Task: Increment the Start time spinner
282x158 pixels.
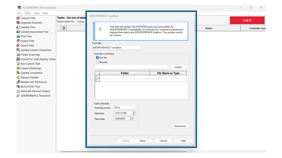Action: (134, 112)
